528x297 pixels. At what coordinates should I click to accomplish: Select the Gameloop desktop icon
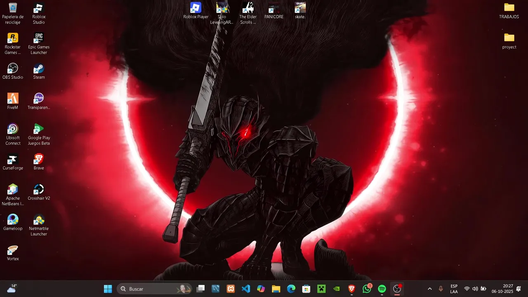(x=13, y=223)
